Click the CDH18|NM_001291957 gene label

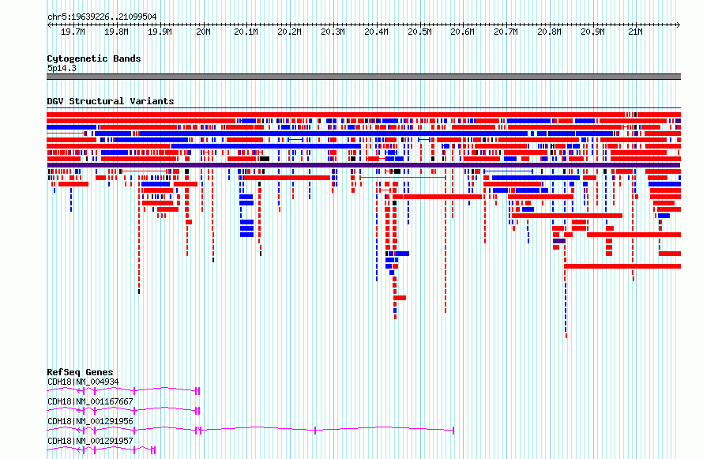91,441
